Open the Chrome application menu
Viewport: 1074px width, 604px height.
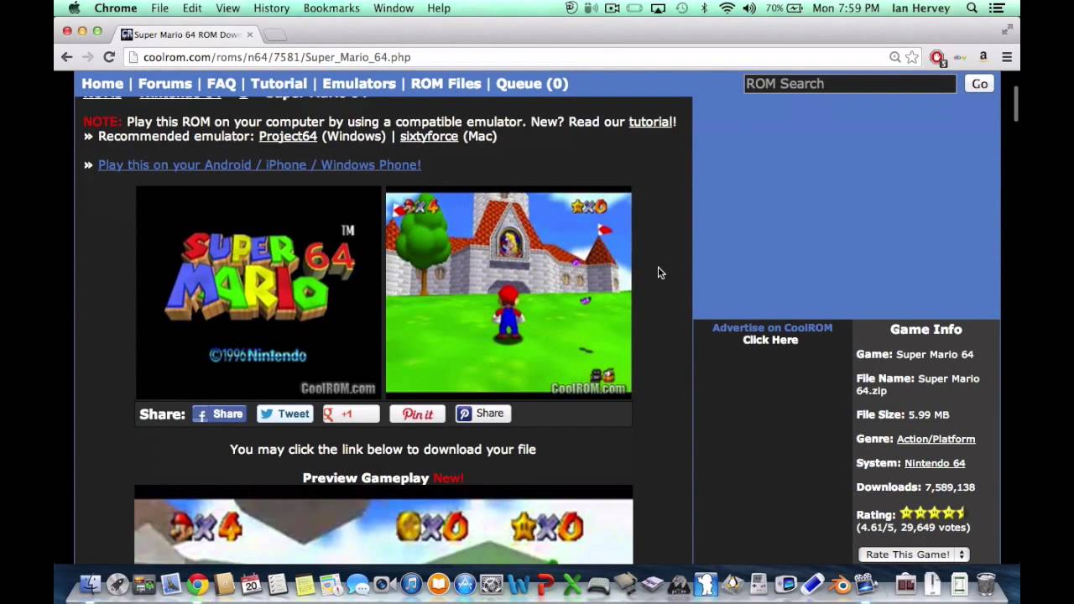point(116,8)
